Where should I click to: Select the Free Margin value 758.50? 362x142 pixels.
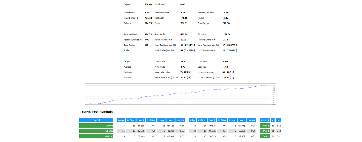226,23
